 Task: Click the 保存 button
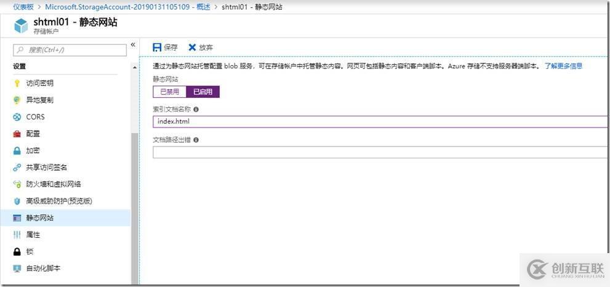pos(166,47)
